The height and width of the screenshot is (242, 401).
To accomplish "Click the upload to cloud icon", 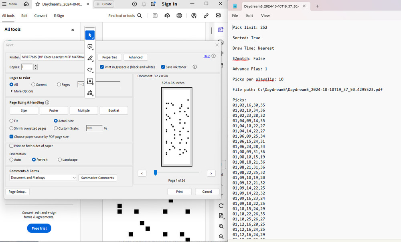I will click(167, 16).
